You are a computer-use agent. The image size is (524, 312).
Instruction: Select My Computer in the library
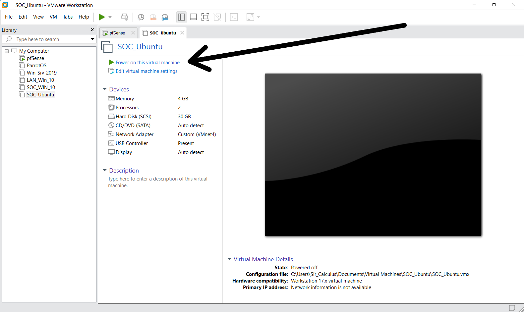(x=34, y=51)
